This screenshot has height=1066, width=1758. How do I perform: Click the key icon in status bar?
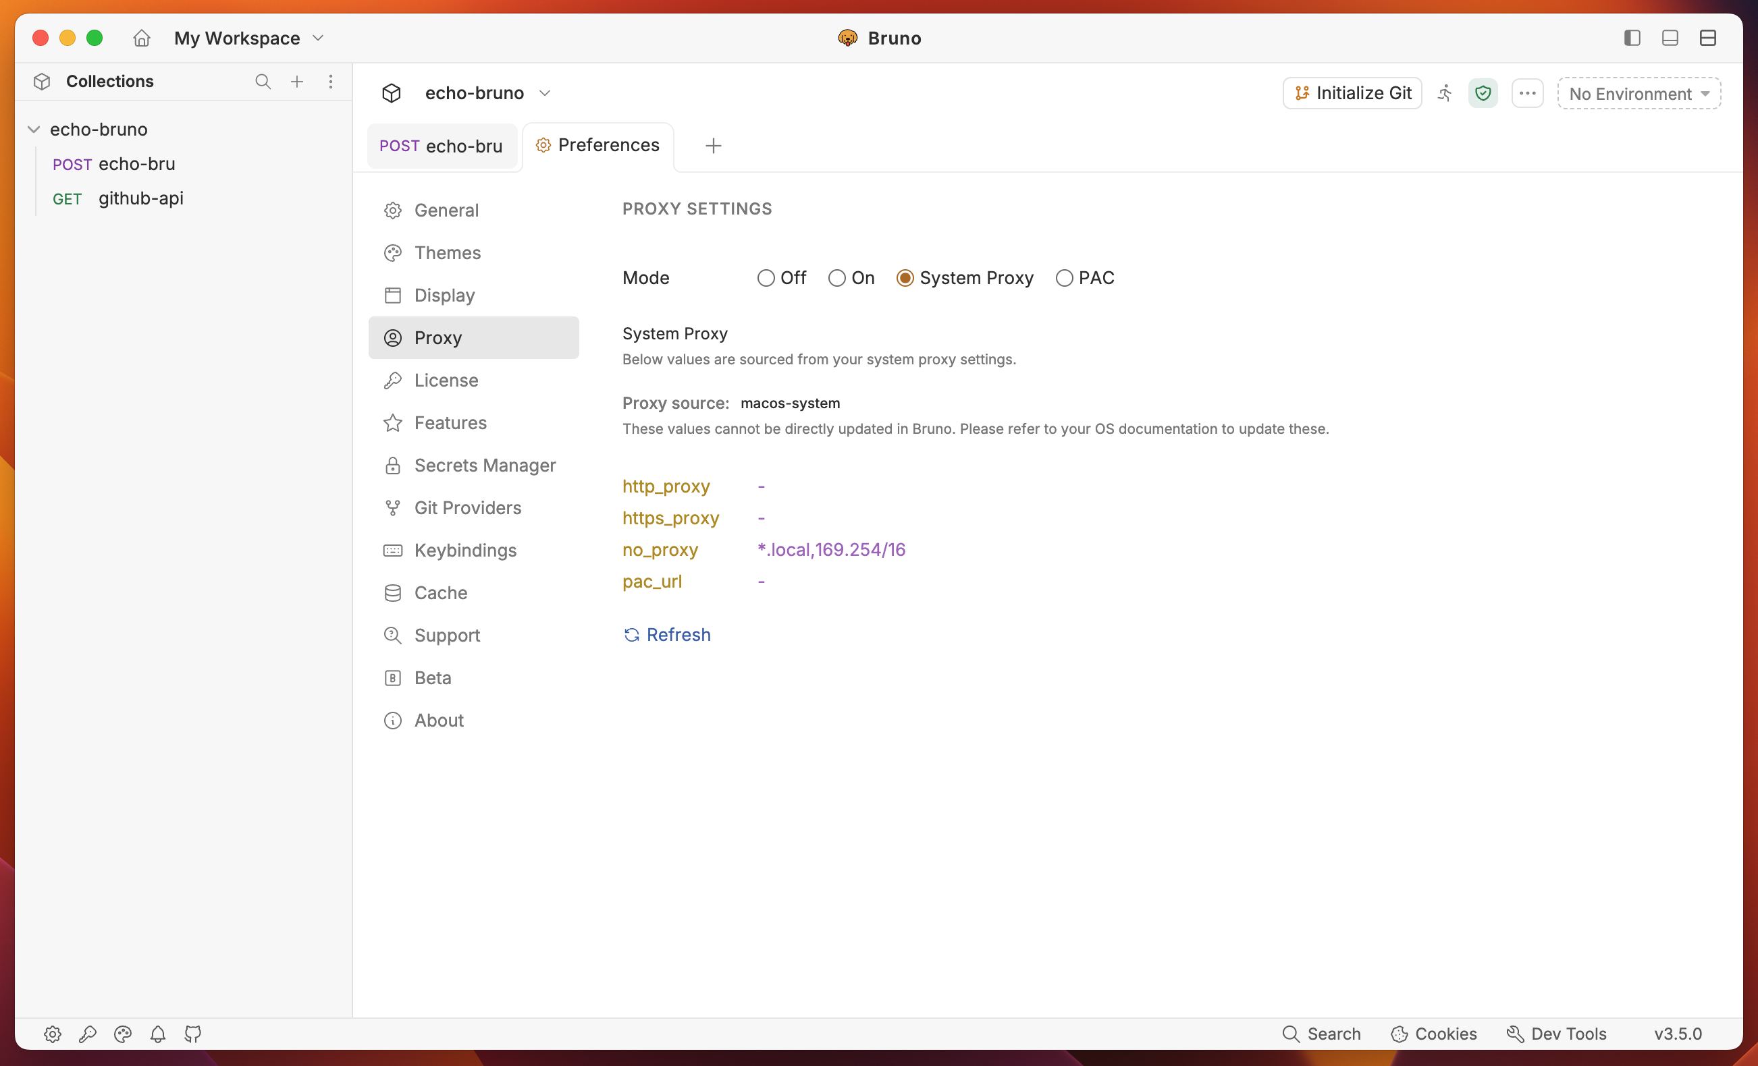pos(87,1034)
